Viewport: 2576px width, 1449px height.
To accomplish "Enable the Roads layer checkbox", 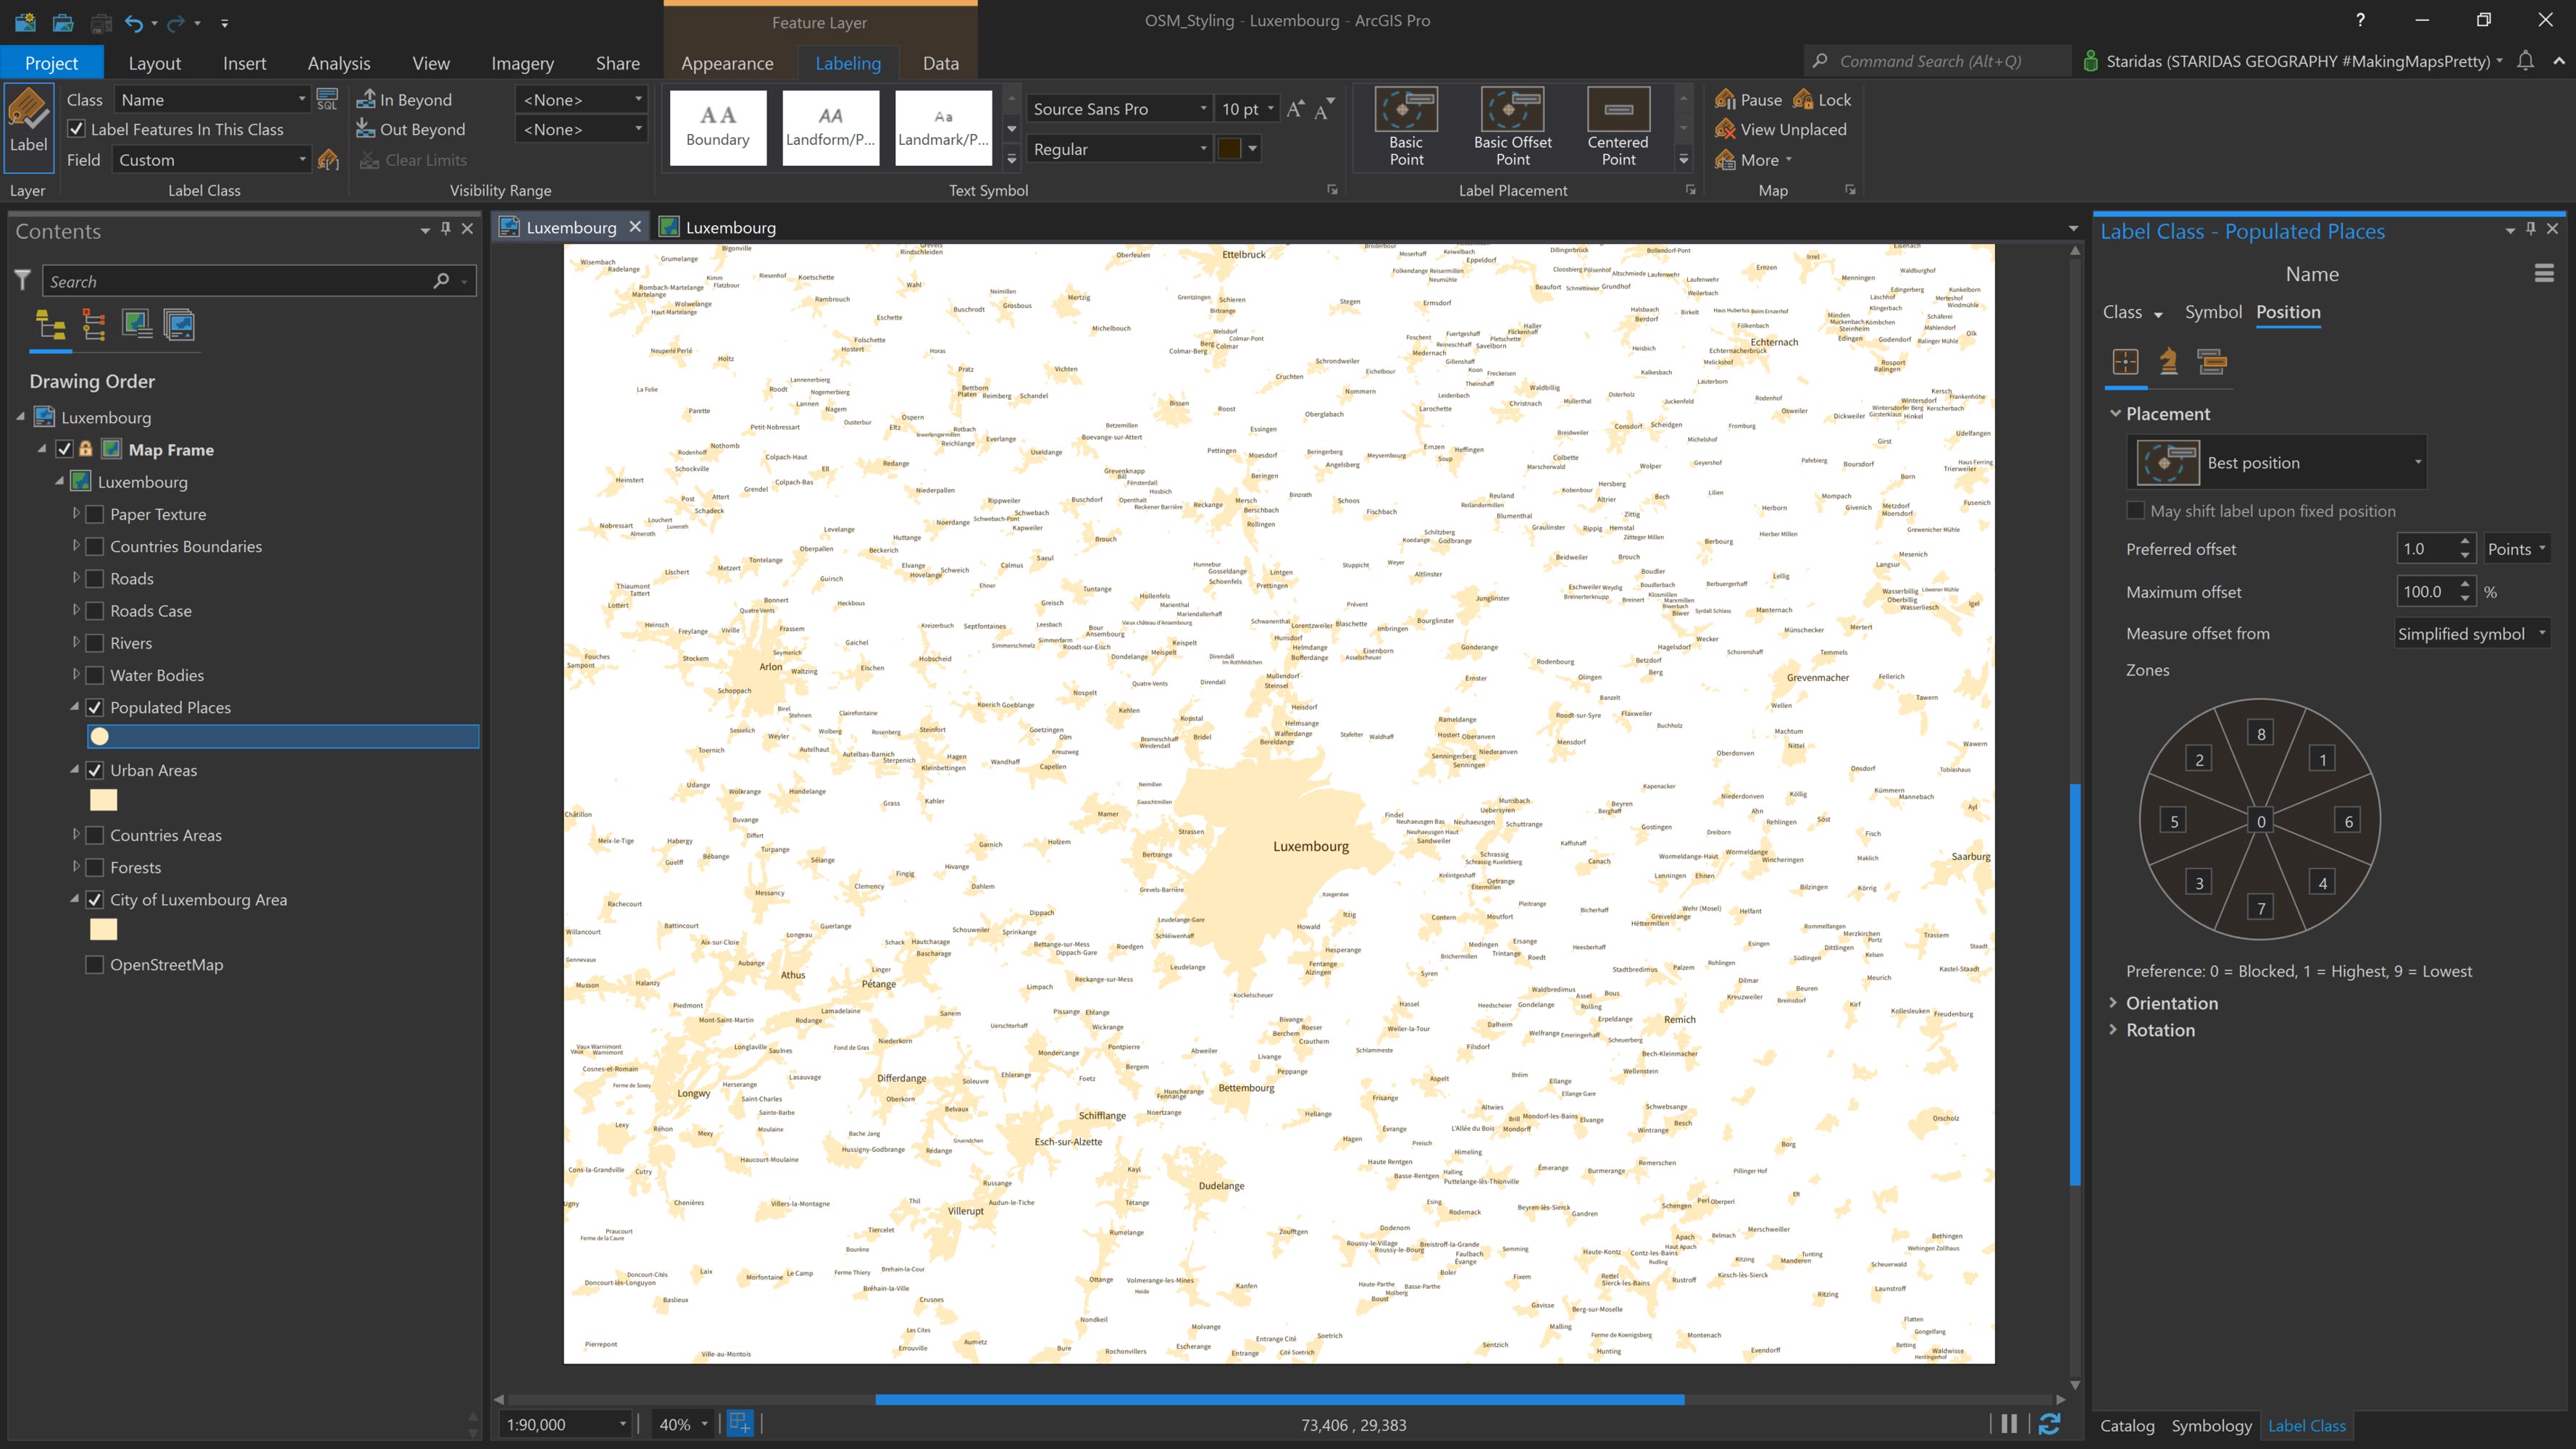I will (95, 579).
